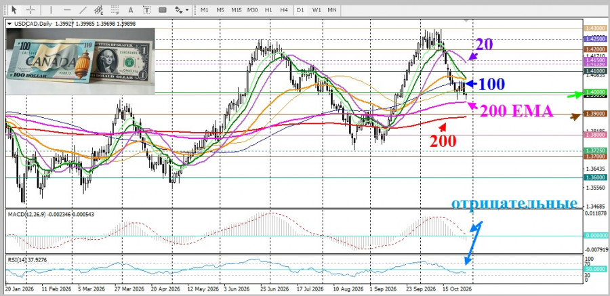The width and height of the screenshot is (610, 296).
Task: Pick the trendline drawing tool
Action: click(83, 9)
